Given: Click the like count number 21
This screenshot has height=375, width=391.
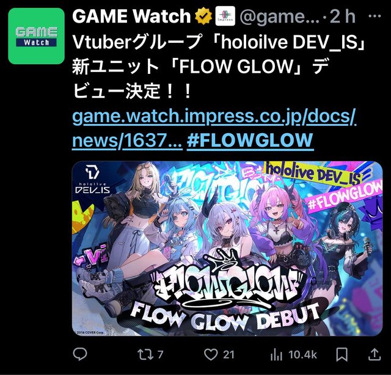Looking at the screenshot, I should 228,355.
